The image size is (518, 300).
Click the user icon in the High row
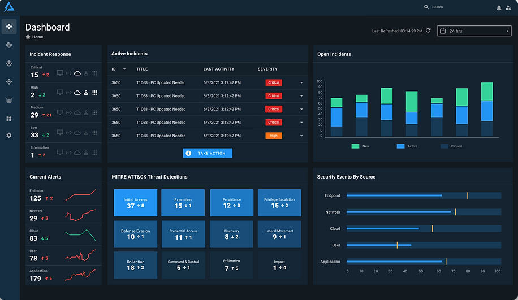click(x=86, y=93)
